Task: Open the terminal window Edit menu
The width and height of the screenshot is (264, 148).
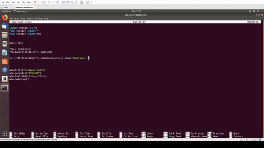Action: click(x=17, y=18)
